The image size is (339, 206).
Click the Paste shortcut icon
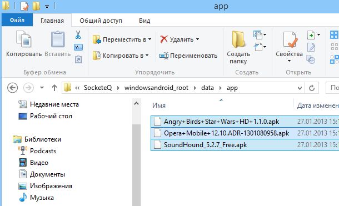(x=78, y=59)
